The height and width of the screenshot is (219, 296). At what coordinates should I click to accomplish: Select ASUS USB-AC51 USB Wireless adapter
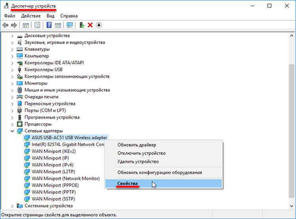point(69,138)
